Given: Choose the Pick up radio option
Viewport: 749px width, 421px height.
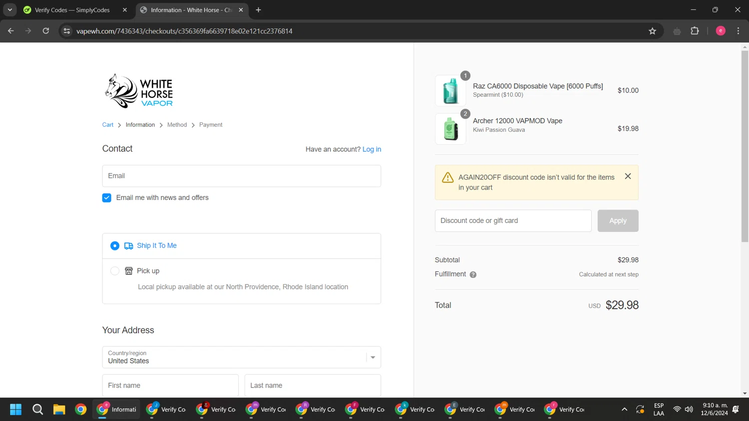Looking at the screenshot, I should 115,271.
